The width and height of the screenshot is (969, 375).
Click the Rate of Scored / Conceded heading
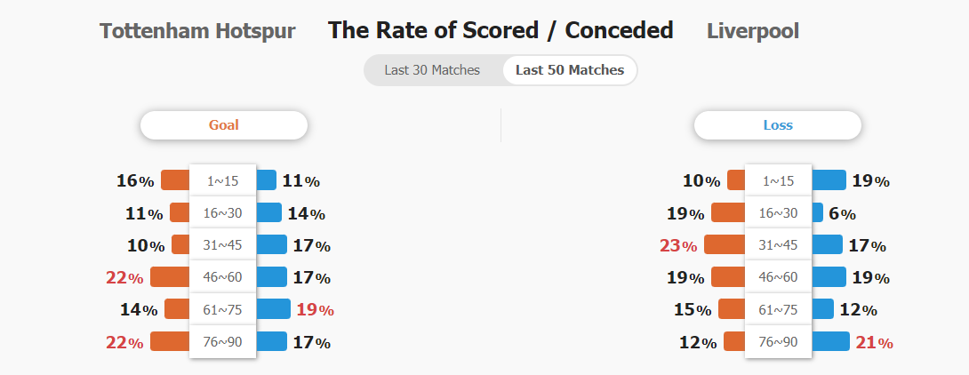pyautogui.click(x=501, y=30)
